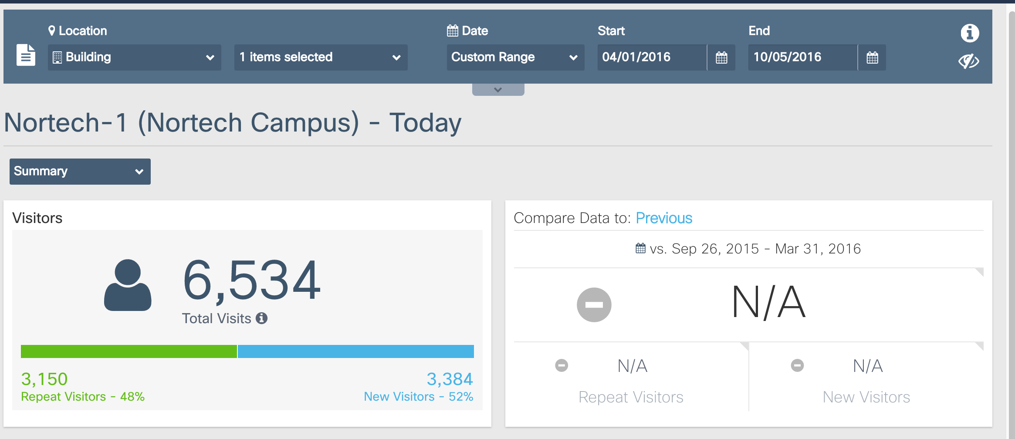Expand the filter bar chevron tab

click(498, 90)
